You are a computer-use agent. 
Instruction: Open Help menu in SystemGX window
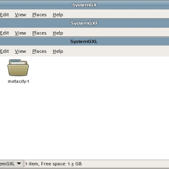click(58, 15)
